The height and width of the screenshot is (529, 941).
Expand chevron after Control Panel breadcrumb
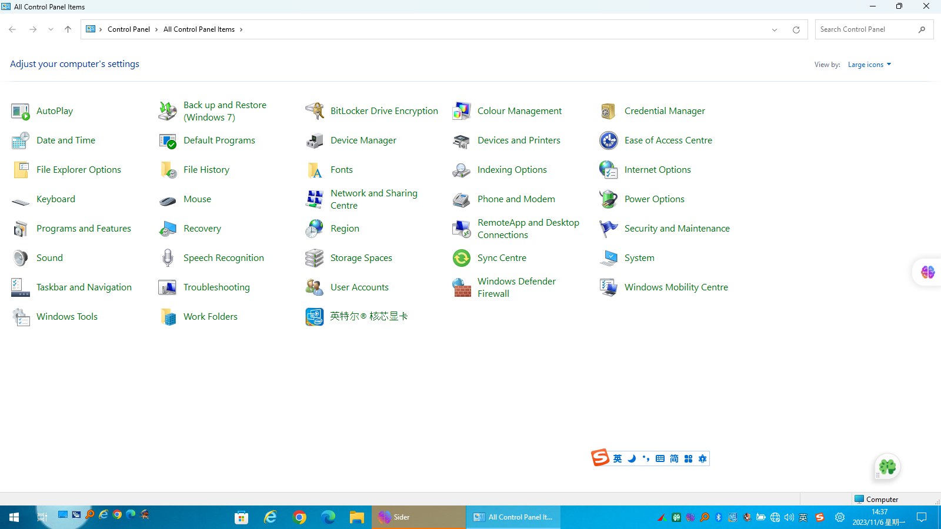[x=156, y=29]
